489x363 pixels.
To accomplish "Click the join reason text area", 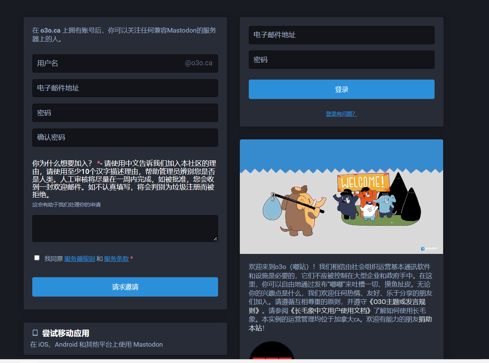I will tap(125, 228).
